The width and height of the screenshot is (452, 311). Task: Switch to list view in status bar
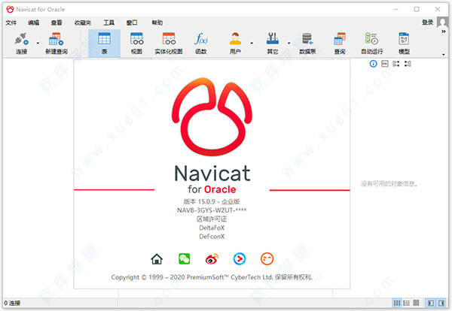[407, 303]
